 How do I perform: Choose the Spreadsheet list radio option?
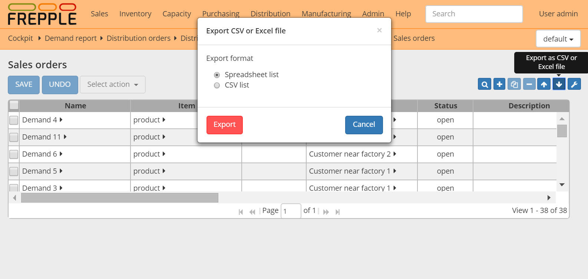click(x=217, y=75)
